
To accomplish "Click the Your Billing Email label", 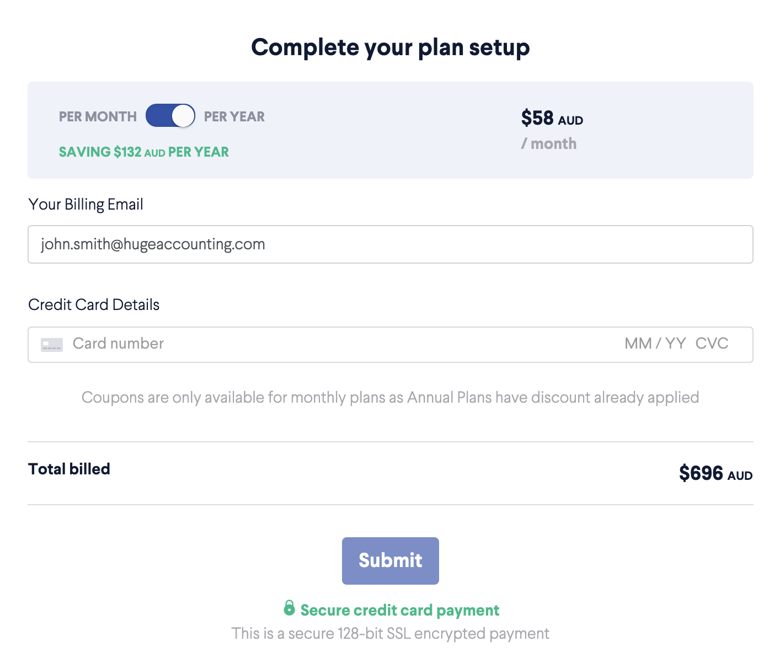I will click(x=86, y=205).
